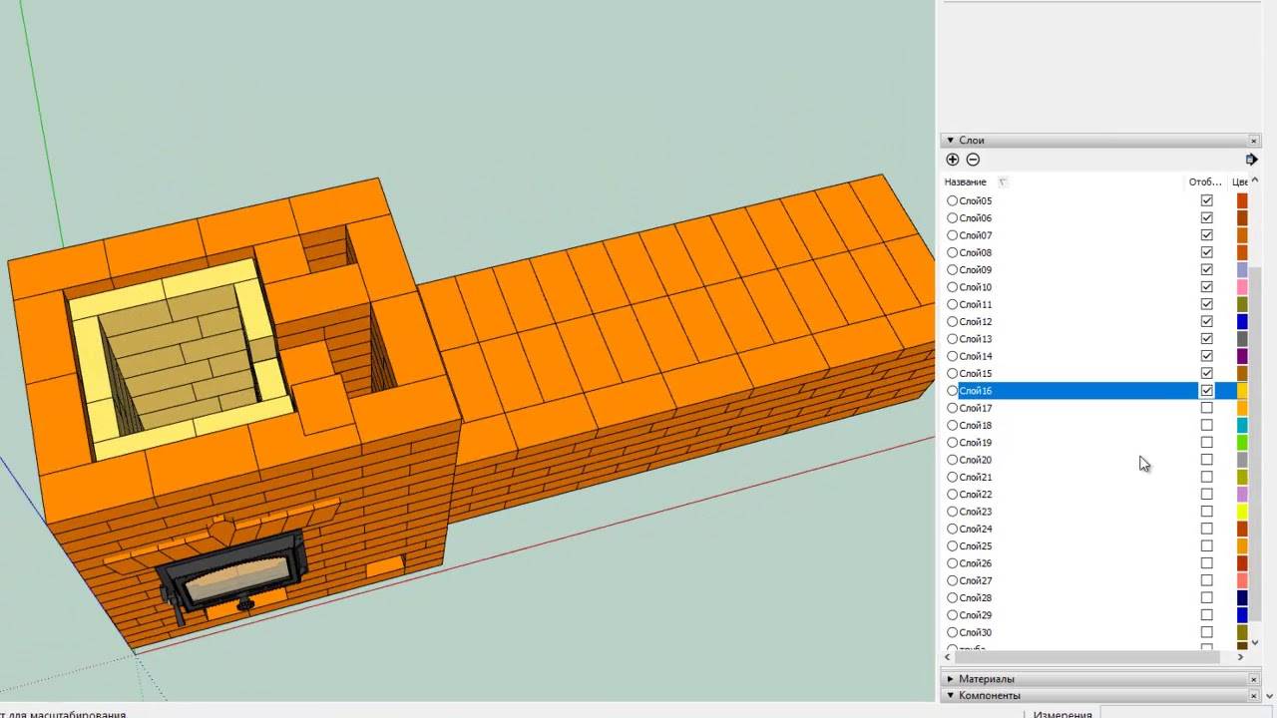Add a new layer with plus icon
This screenshot has width=1277, height=718.
pos(952,160)
